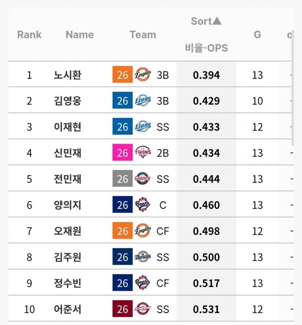The height and width of the screenshot is (325, 302).
Task: Click the Eagles logo in 노시환's row
Action: (x=143, y=75)
